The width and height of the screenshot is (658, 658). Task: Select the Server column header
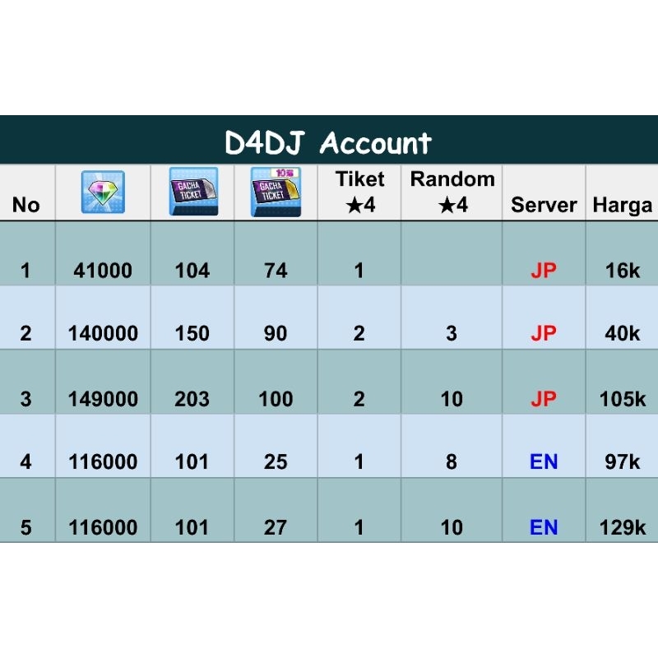(544, 205)
